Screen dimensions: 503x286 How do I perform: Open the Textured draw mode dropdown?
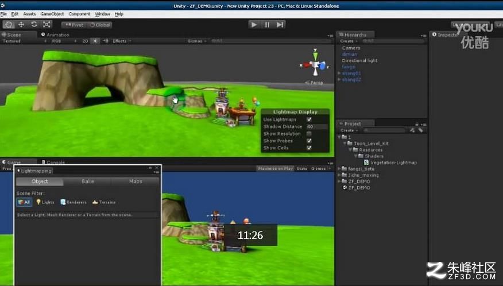click(x=24, y=41)
